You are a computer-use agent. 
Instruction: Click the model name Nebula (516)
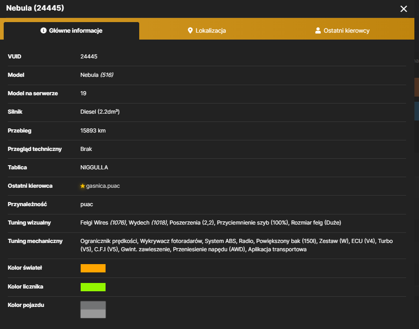(x=97, y=75)
